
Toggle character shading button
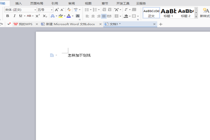click(77, 16)
